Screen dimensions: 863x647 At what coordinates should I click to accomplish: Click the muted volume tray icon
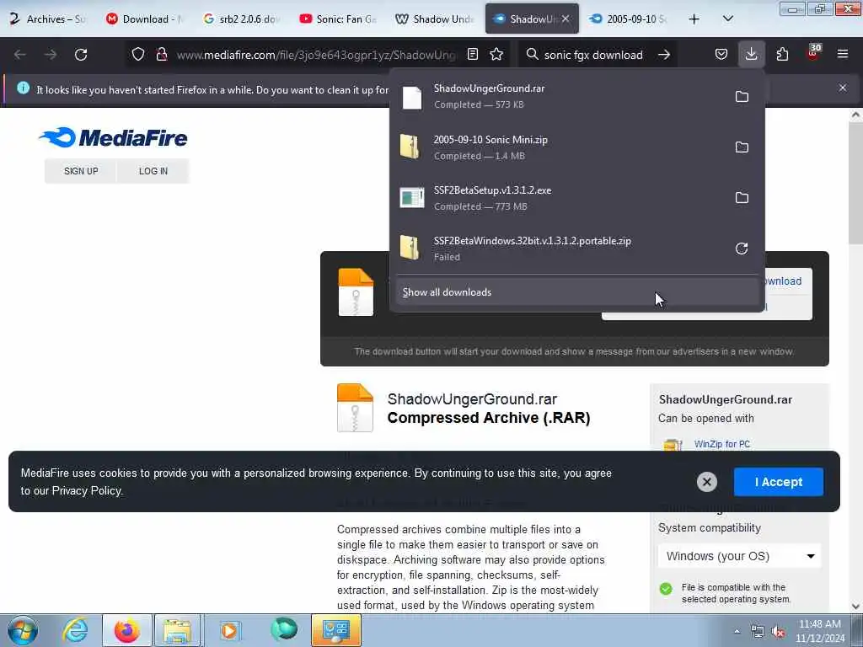778,632
